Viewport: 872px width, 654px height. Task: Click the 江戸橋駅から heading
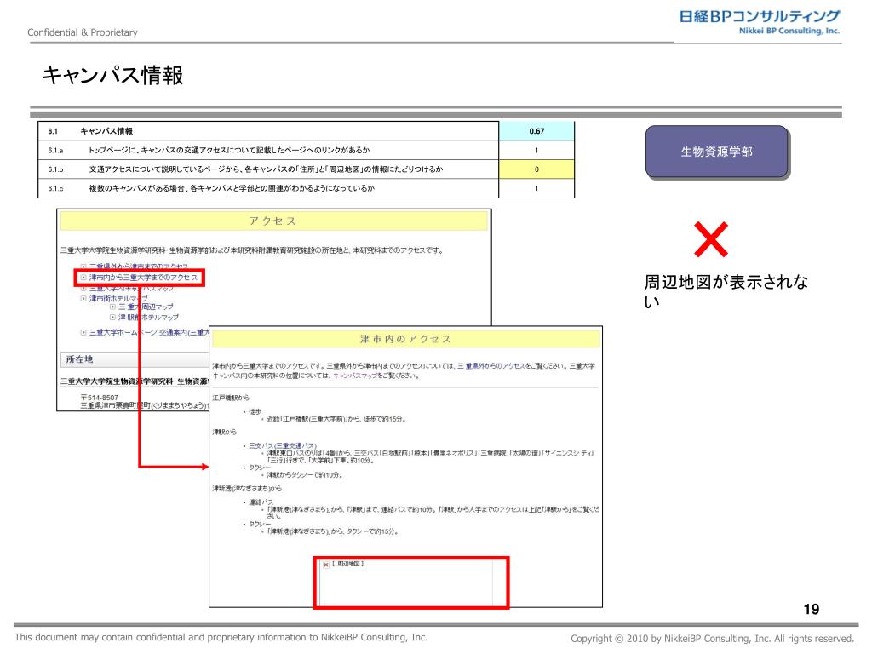coord(231,399)
